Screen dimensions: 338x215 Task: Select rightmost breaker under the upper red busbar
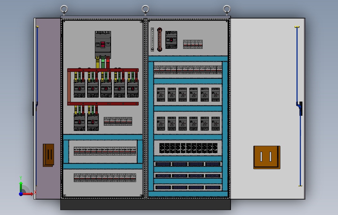click(133, 88)
